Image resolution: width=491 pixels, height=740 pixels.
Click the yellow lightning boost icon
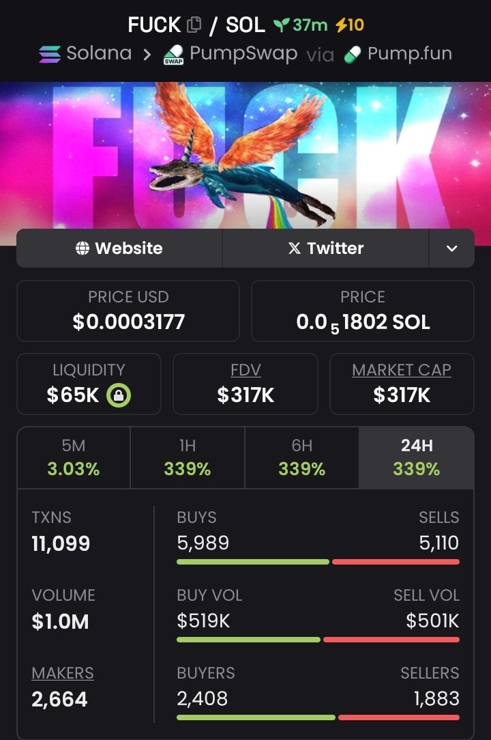tap(341, 25)
